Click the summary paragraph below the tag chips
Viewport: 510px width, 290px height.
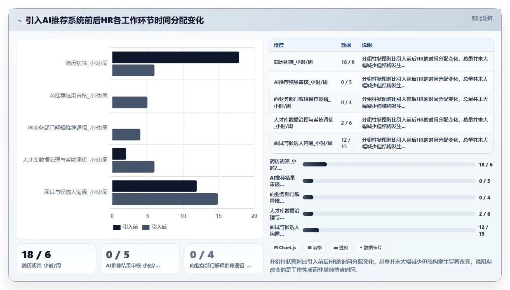click(381, 266)
